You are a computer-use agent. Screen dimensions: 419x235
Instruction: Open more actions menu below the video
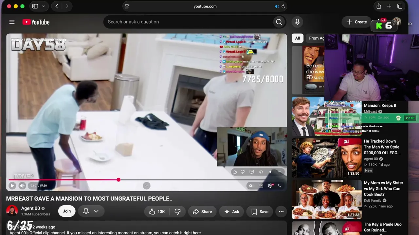pyautogui.click(x=281, y=211)
